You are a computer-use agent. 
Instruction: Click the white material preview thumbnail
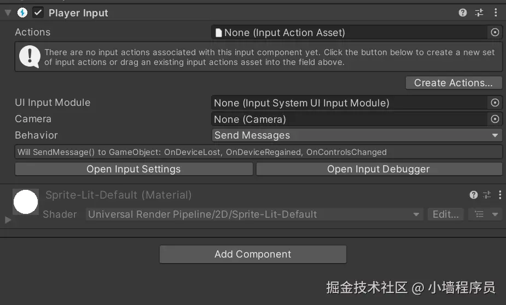(x=25, y=202)
